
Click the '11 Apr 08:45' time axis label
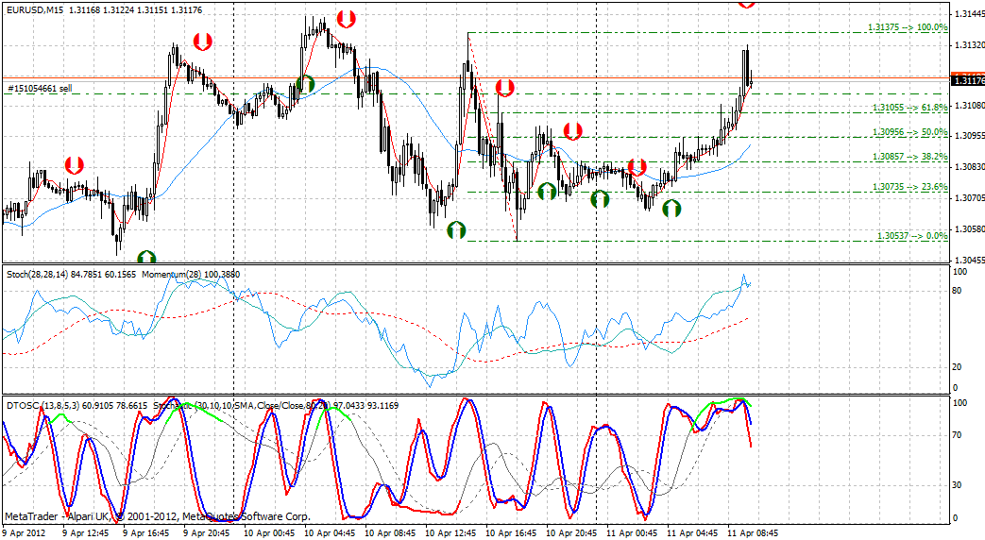click(x=752, y=533)
